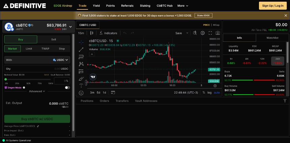Click the Qty USDC input field
290x143 pixels.
click(37, 69)
